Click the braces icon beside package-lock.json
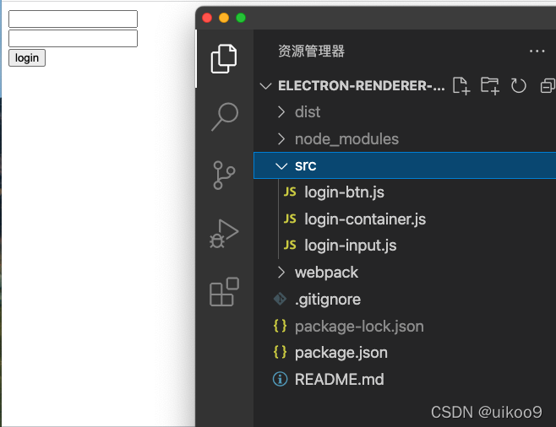This screenshot has width=556, height=427. click(x=280, y=326)
